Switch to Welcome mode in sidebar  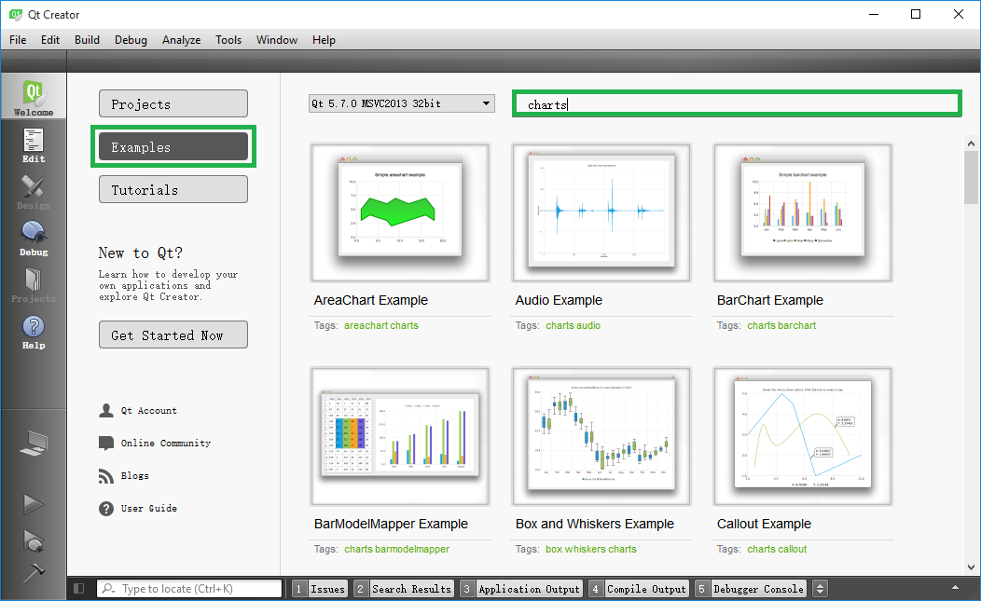click(34, 96)
